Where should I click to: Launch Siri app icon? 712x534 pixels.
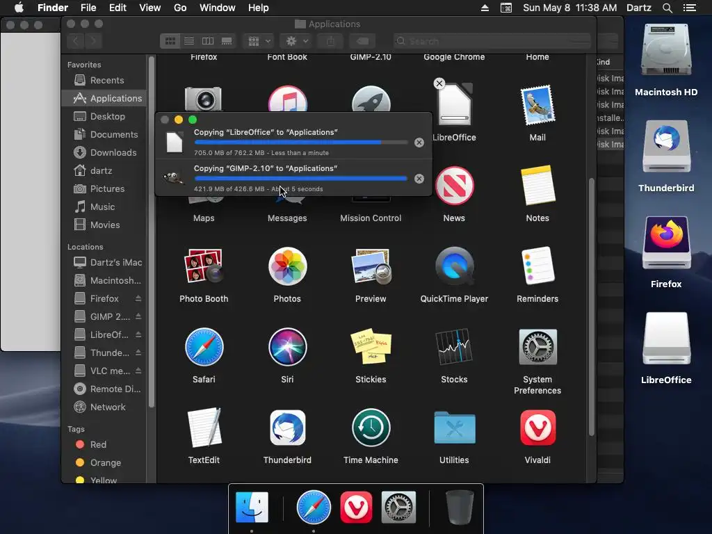pyautogui.click(x=287, y=347)
